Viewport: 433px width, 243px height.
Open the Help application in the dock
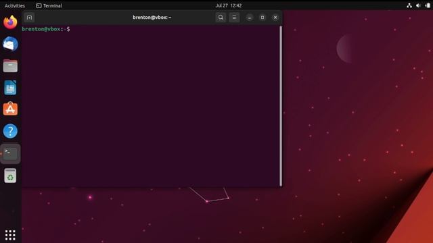pyautogui.click(x=10, y=131)
